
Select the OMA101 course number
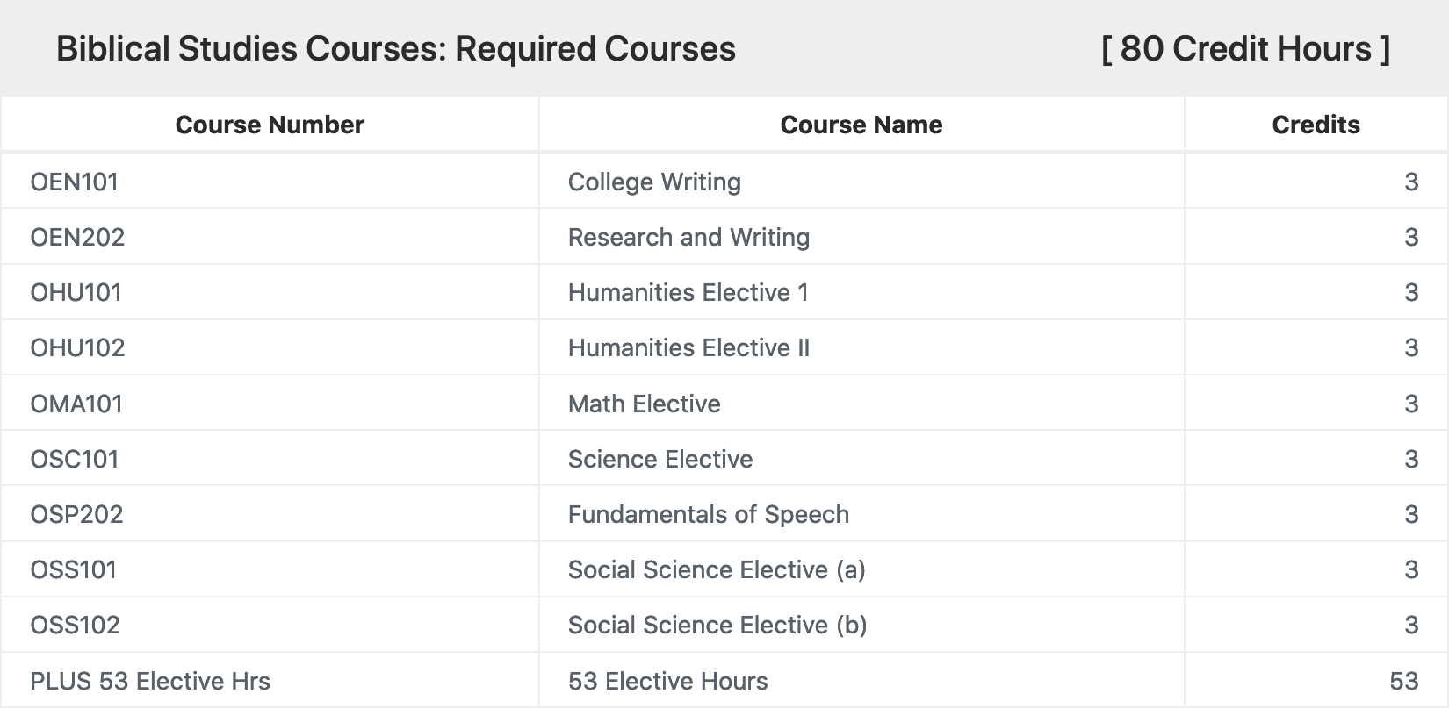[76, 404]
